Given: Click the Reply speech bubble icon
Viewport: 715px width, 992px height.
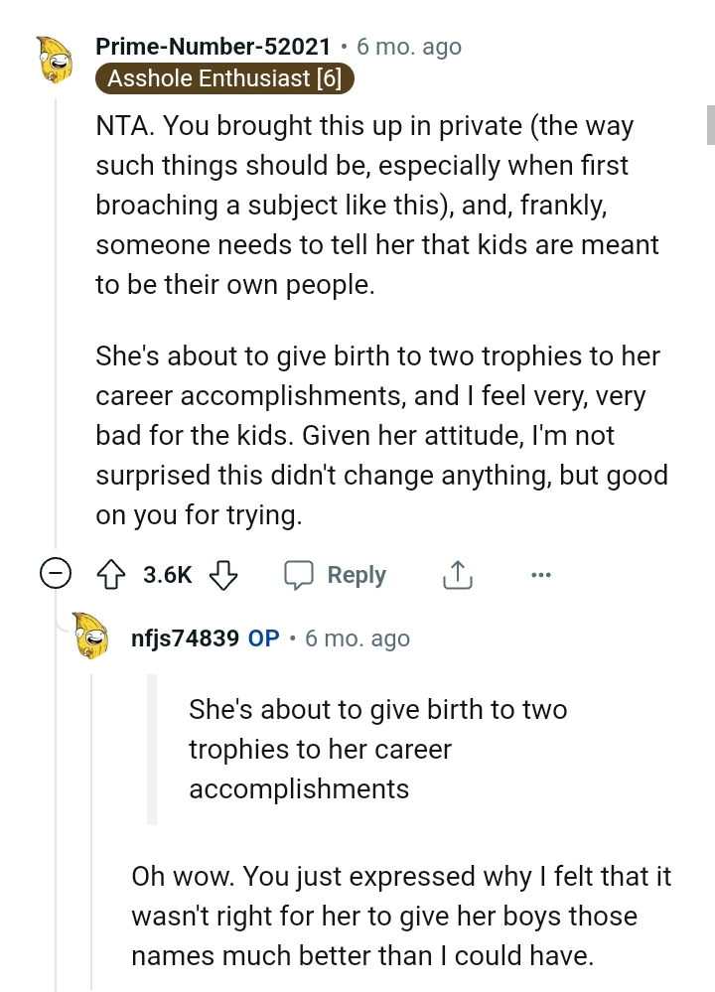Looking at the screenshot, I should (x=298, y=575).
